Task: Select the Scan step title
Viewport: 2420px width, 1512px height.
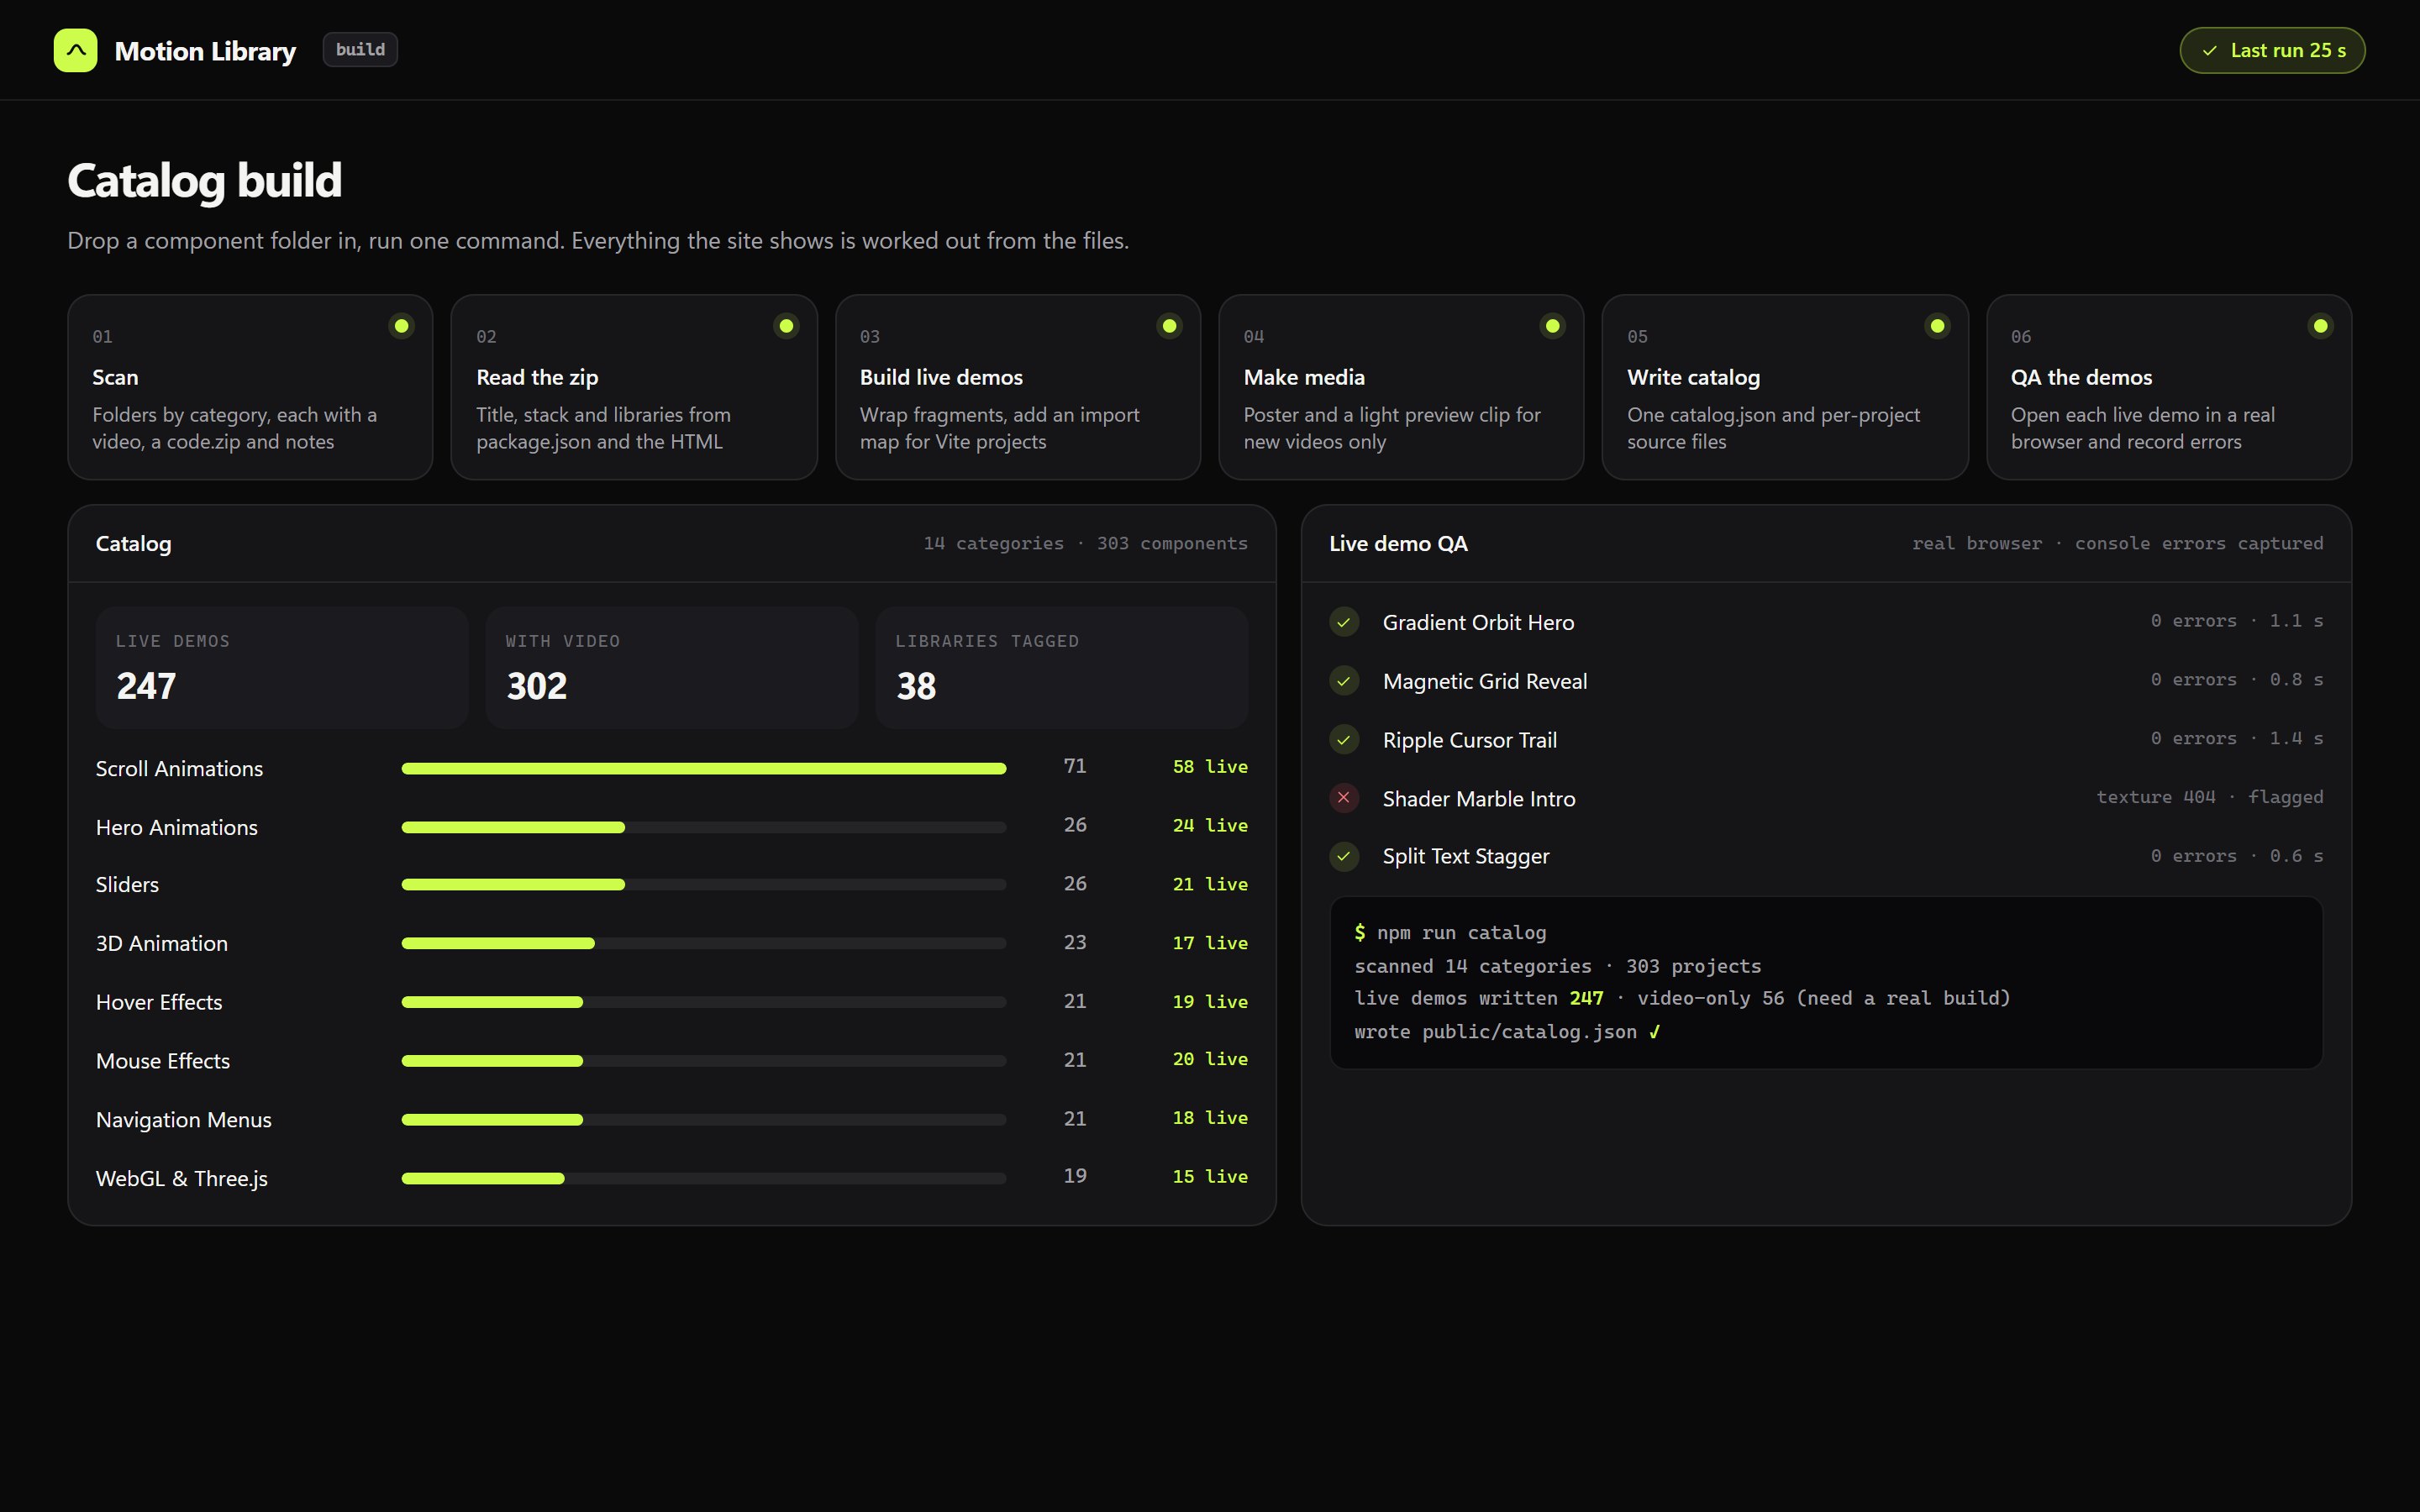Action: click(115, 377)
